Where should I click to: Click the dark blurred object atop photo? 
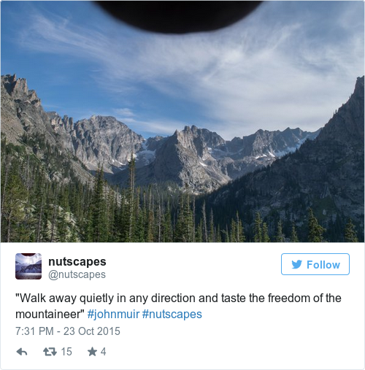point(179,16)
